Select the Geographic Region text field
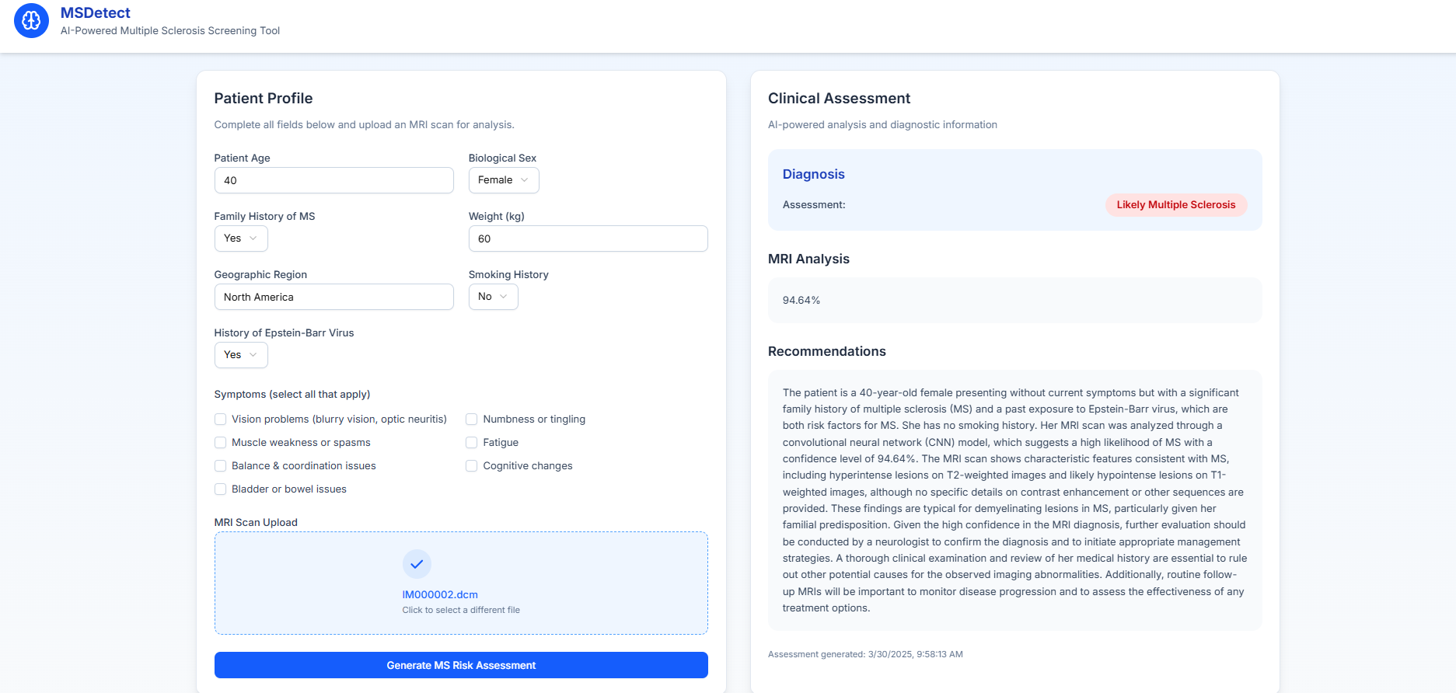 [x=334, y=297]
